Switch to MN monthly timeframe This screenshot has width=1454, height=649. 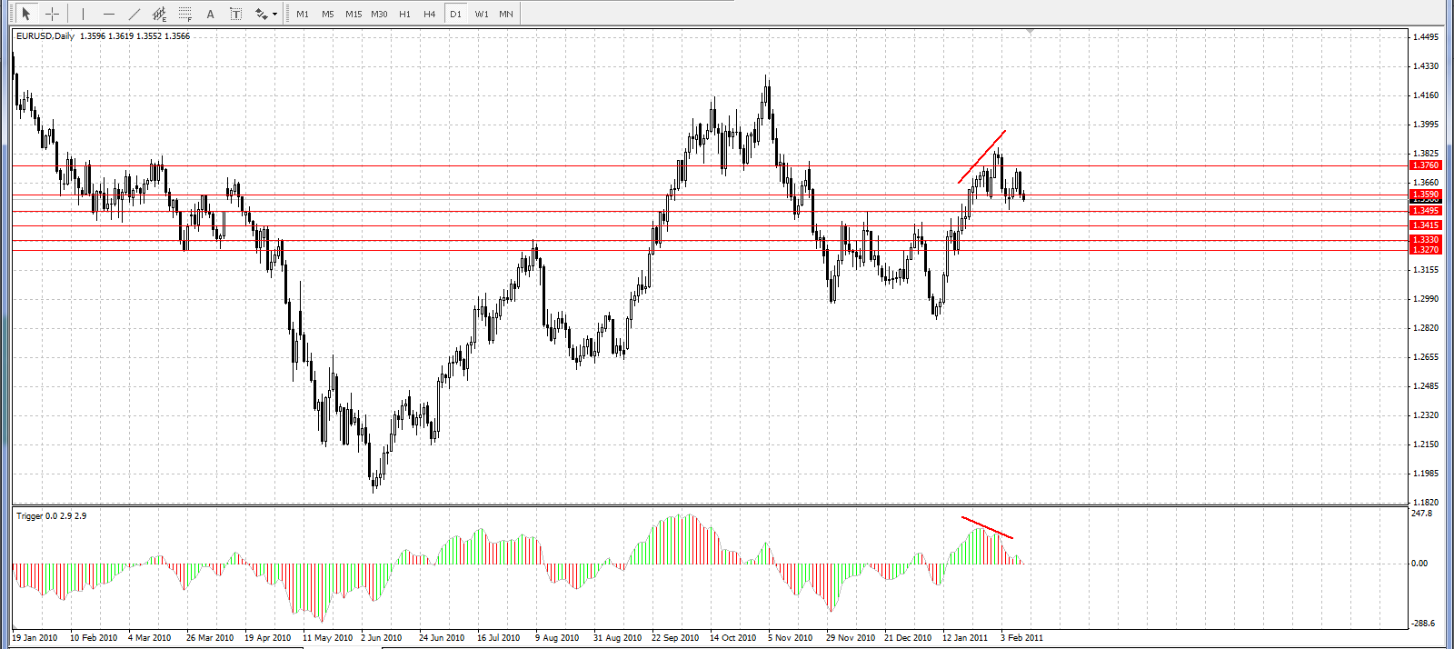pyautogui.click(x=506, y=14)
